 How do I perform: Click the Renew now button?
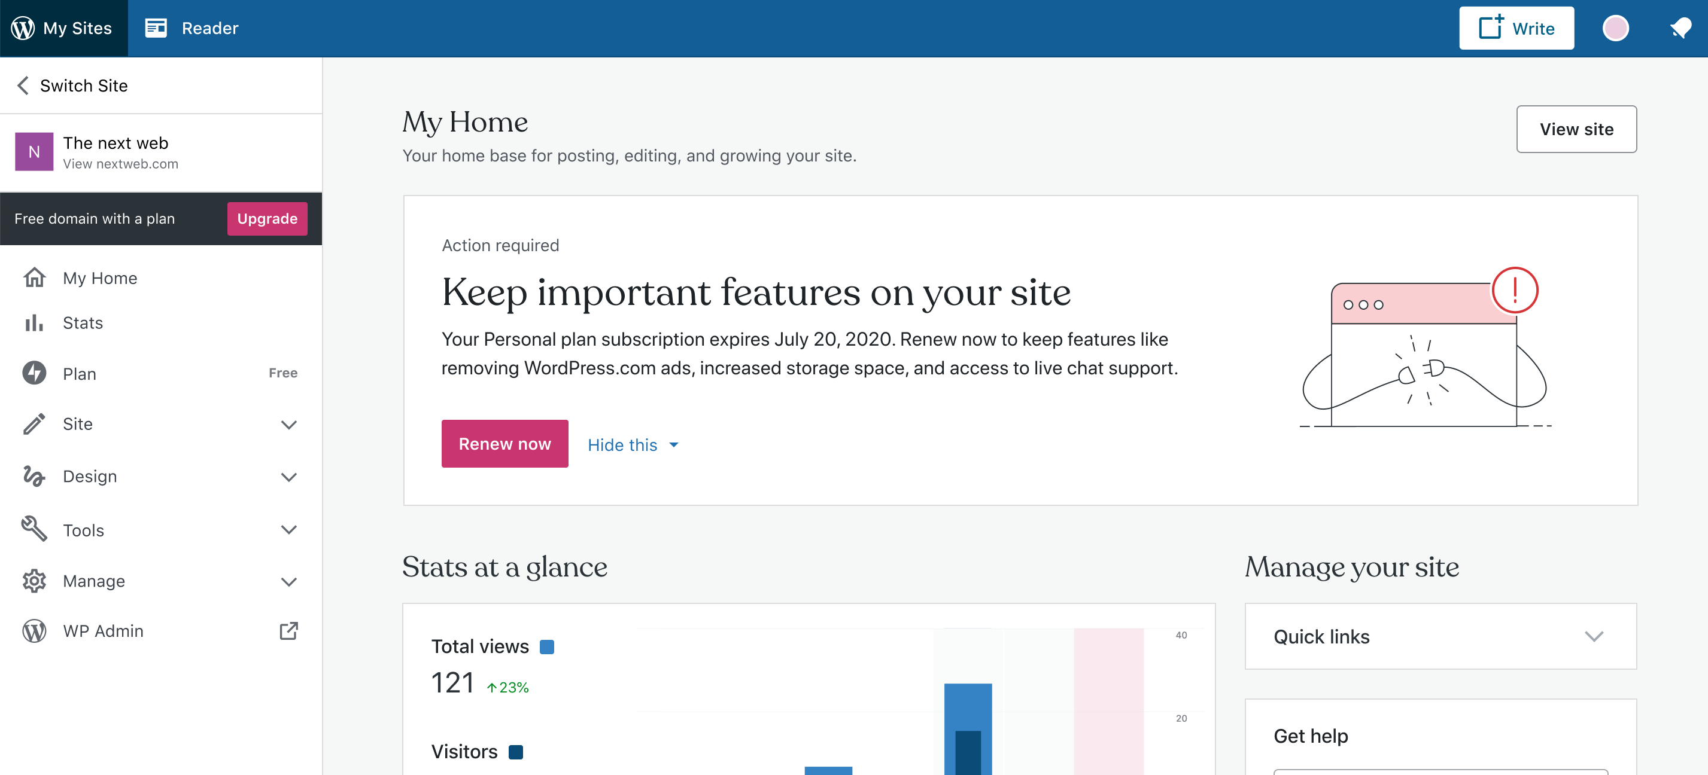pyautogui.click(x=505, y=444)
